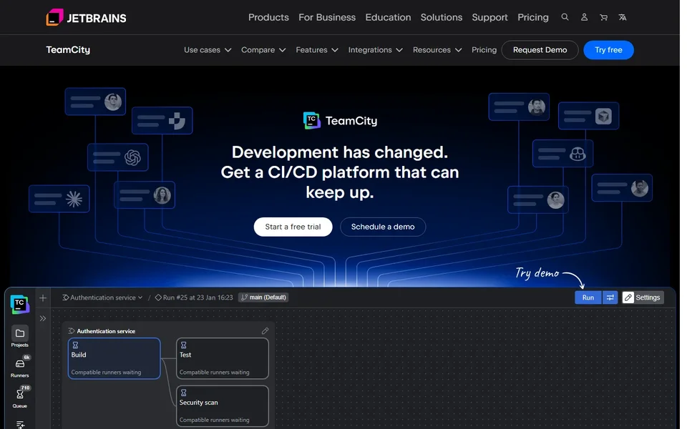
Task: Click the main (Default) branch tag
Action: tap(263, 297)
